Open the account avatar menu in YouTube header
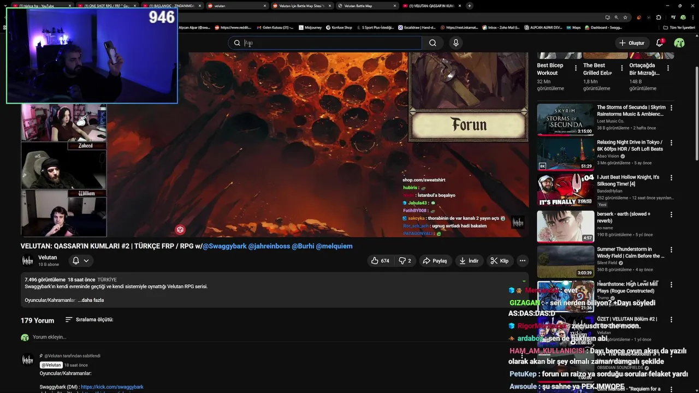 click(679, 43)
